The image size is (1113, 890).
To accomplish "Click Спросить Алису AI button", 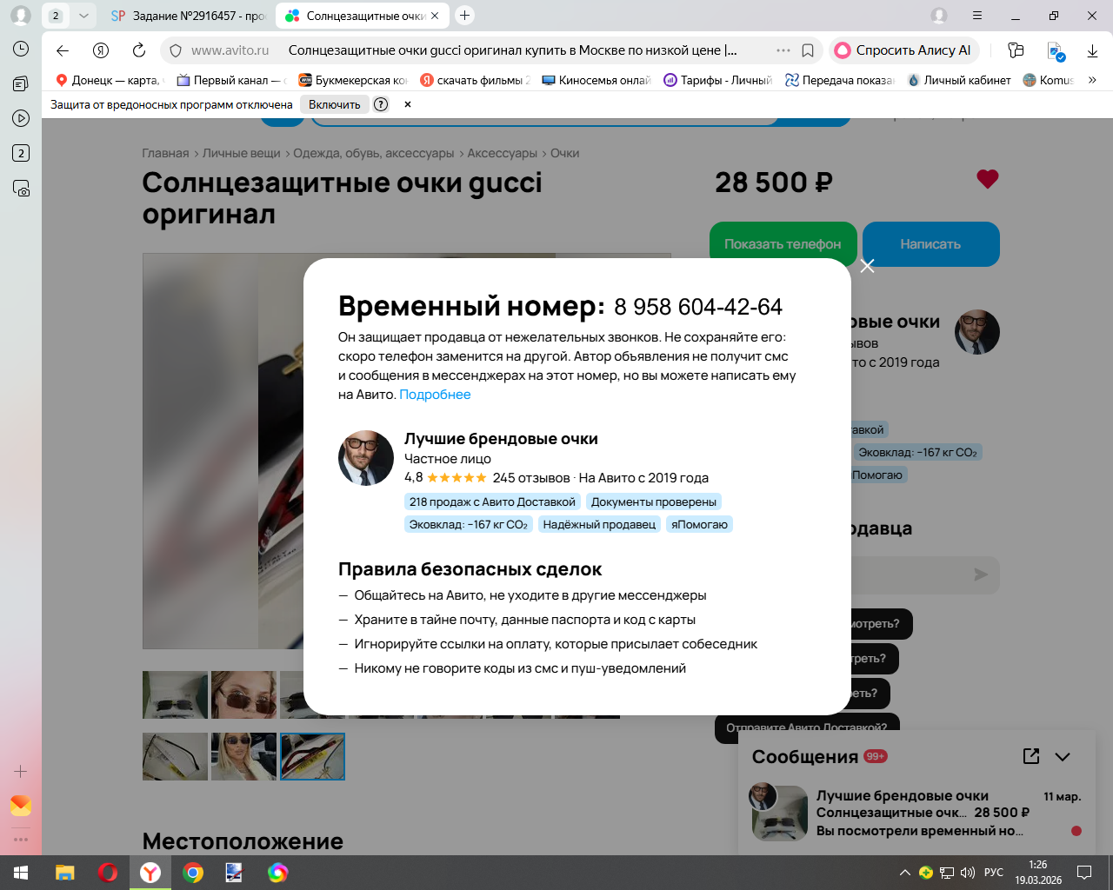I will click(x=904, y=50).
